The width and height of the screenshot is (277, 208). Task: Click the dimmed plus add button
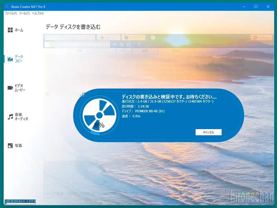point(103,38)
